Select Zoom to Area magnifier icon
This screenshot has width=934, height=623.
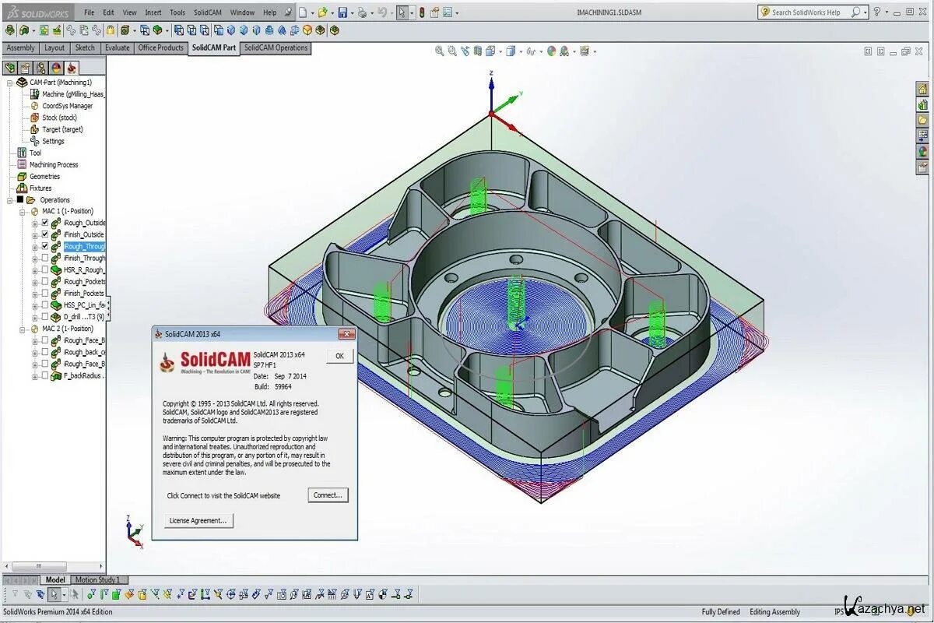[x=452, y=51]
